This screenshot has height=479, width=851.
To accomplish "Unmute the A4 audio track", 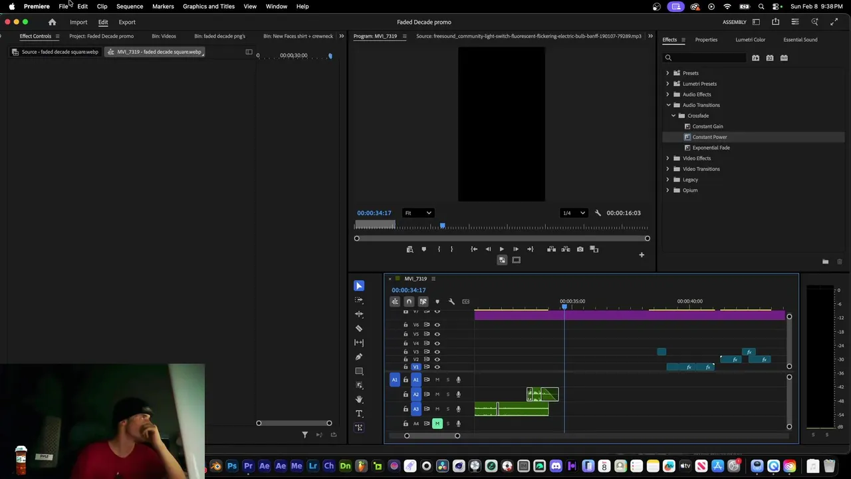I will [x=437, y=424].
